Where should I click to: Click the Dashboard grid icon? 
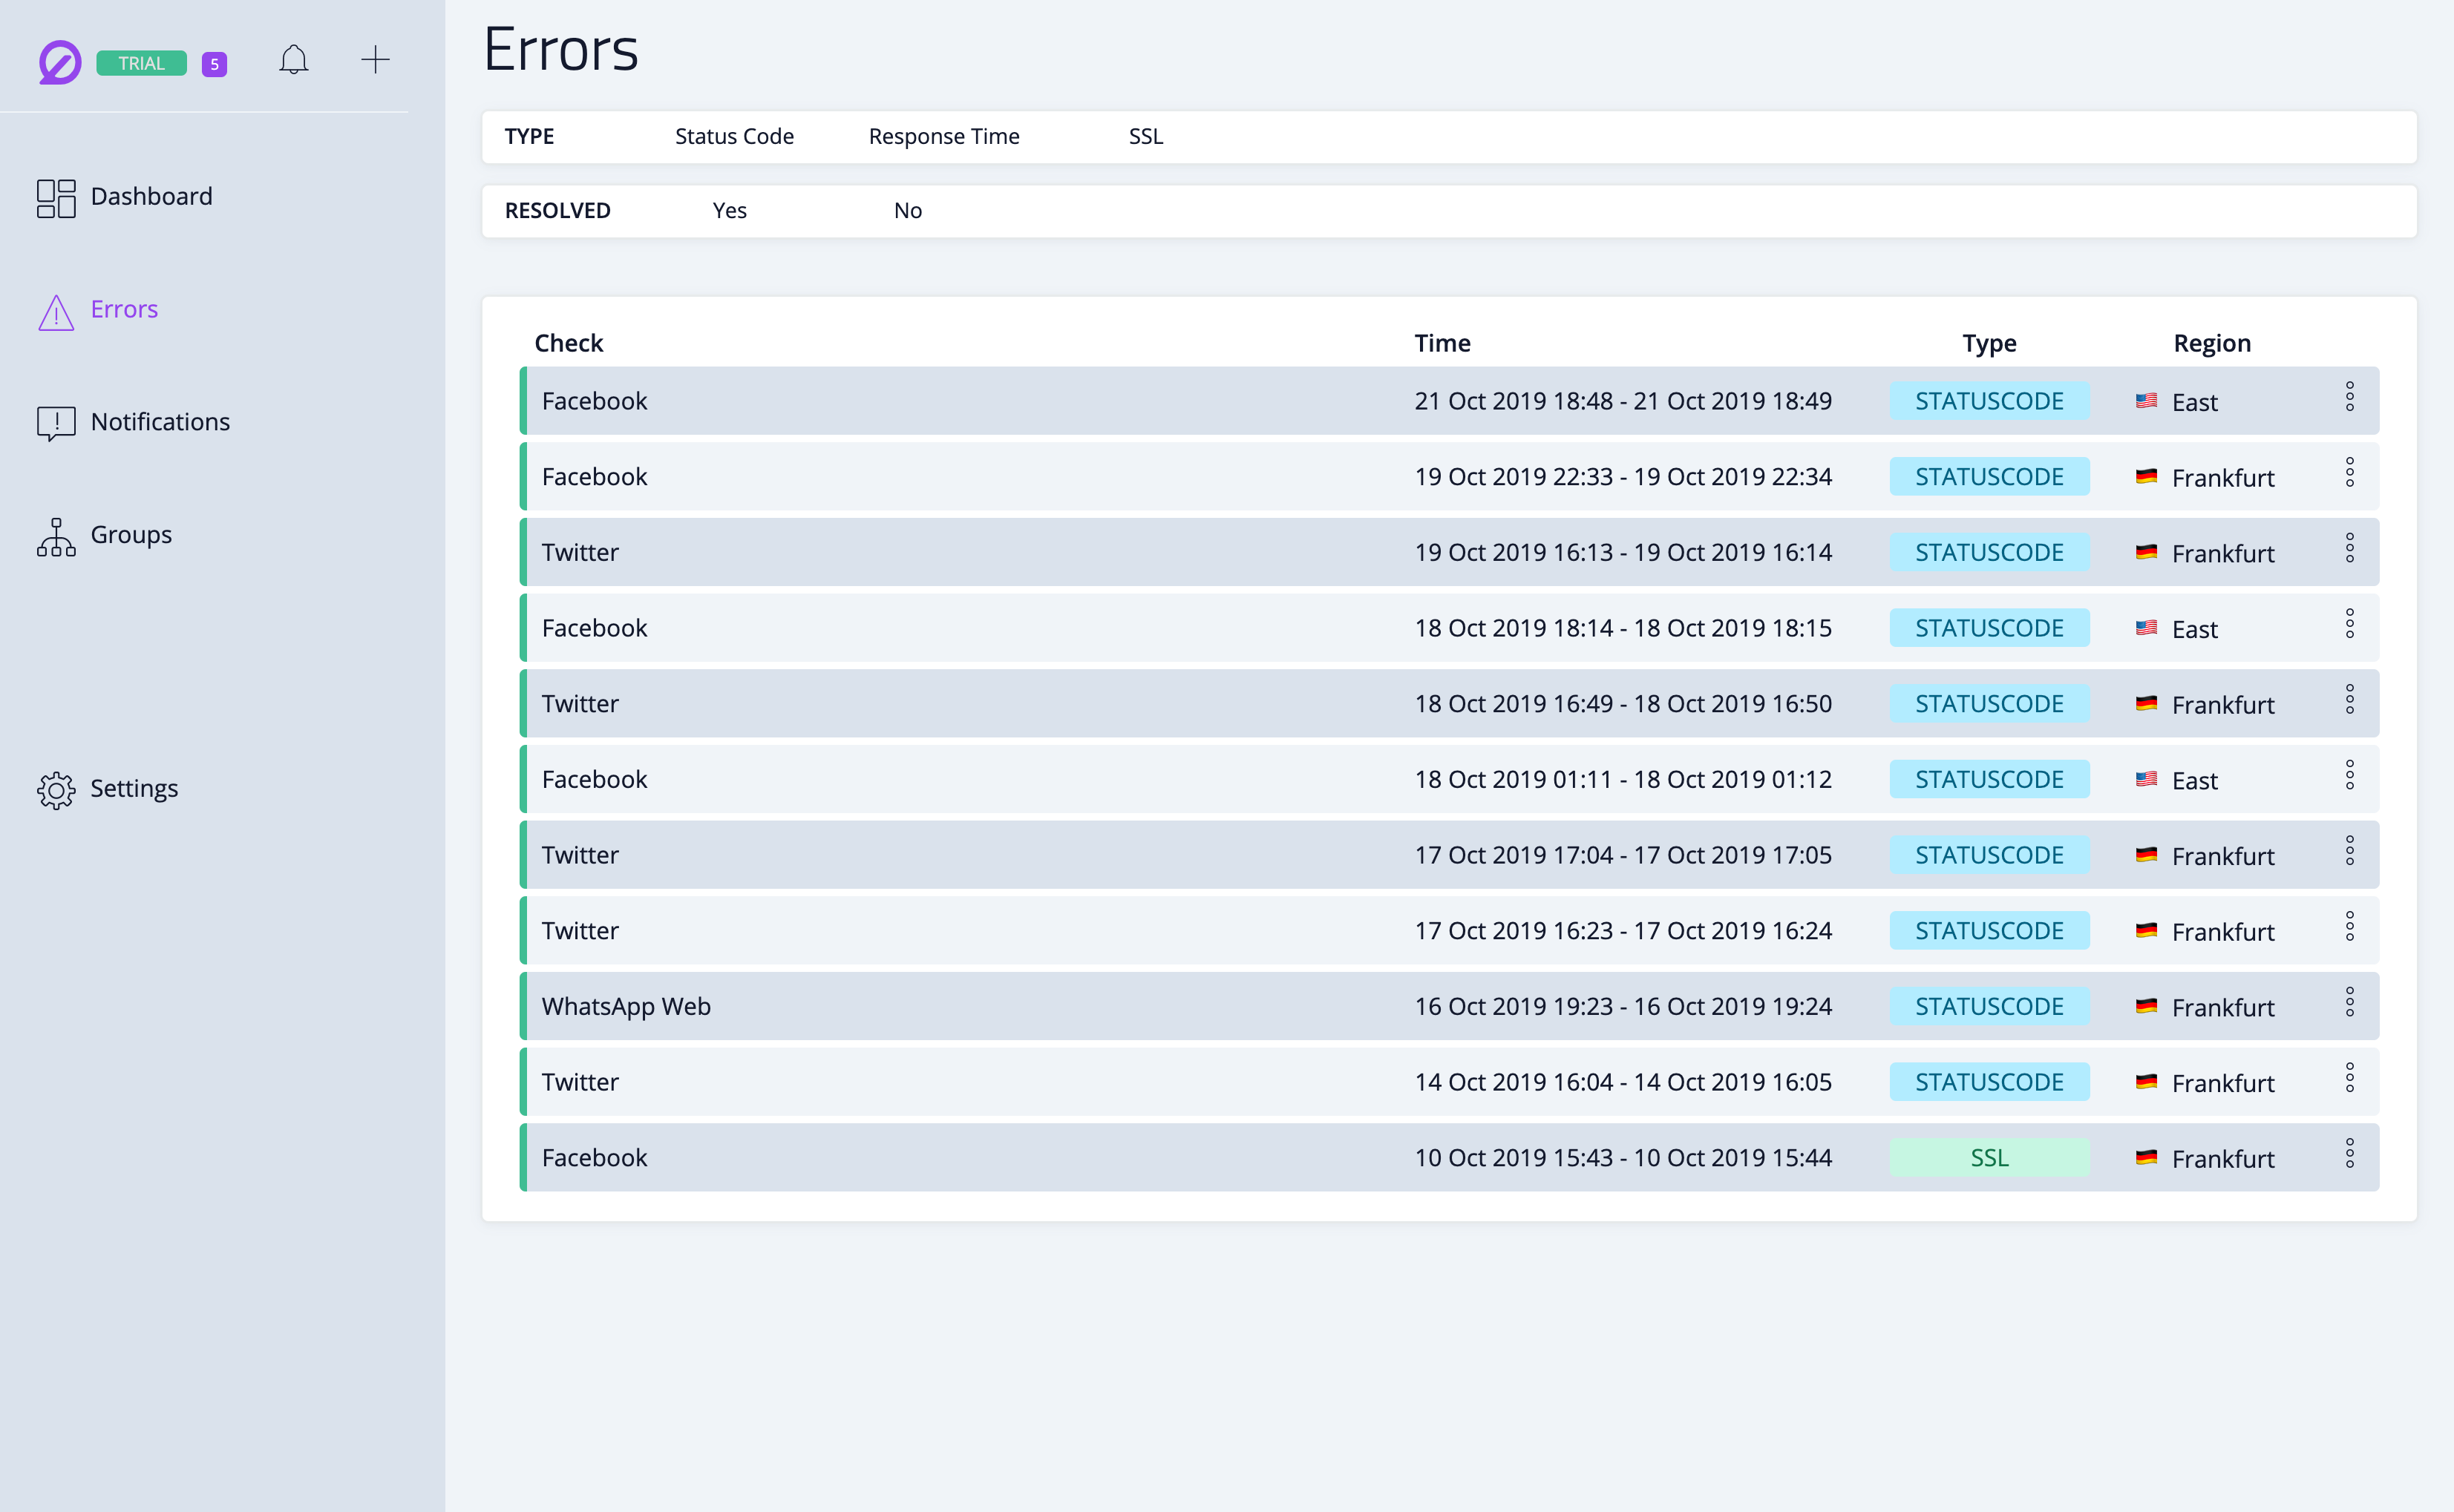coord(56,198)
